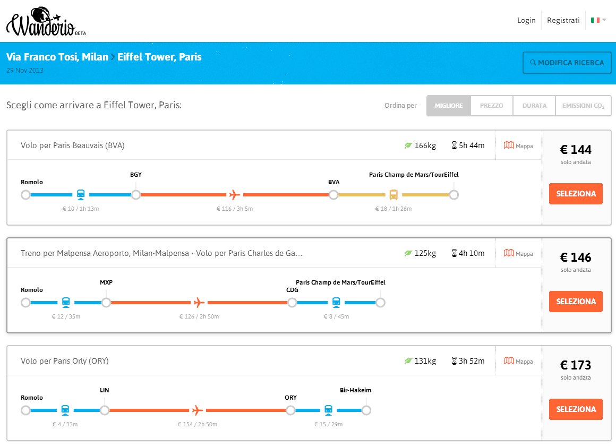Select the €144 Beauvais trip

pyautogui.click(x=576, y=194)
